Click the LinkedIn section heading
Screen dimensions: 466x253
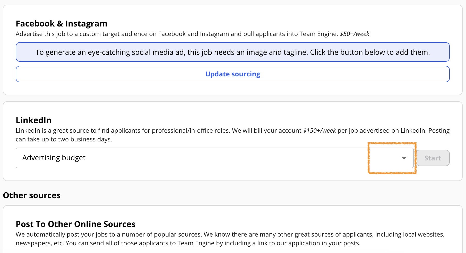34,120
